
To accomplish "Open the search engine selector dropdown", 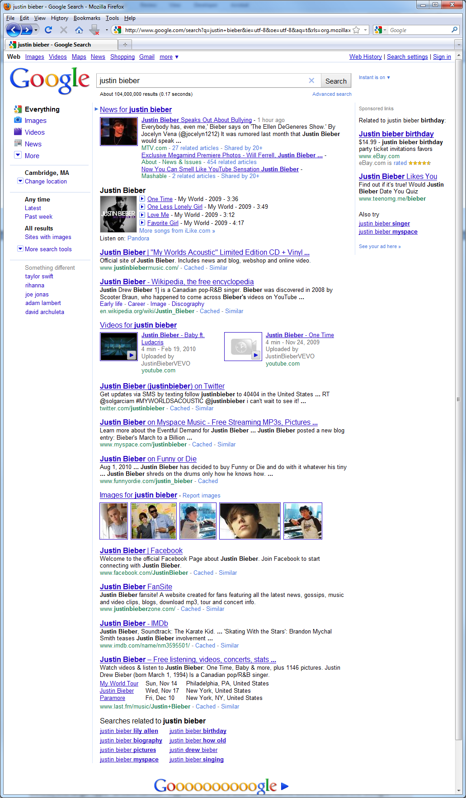I will click(381, 30).
